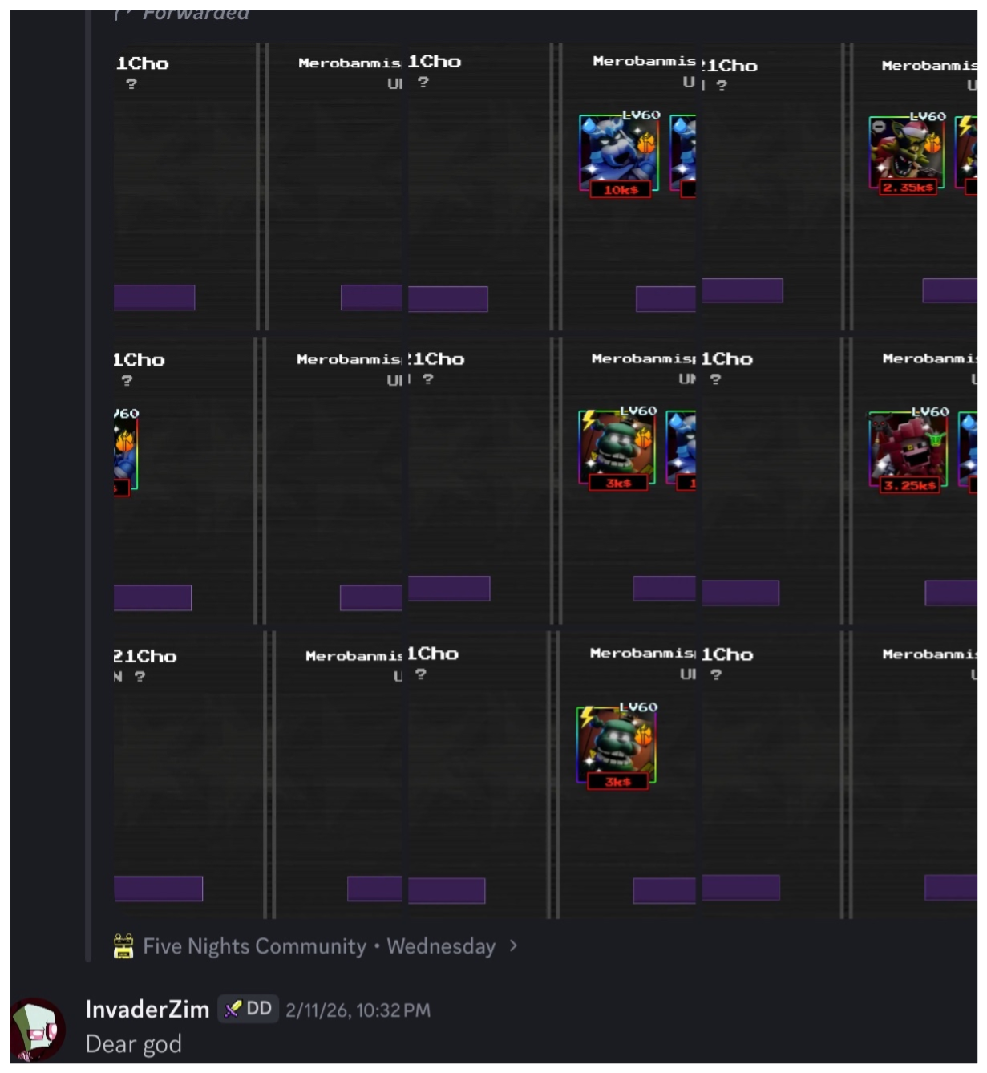Click the horned skull icon on the red character card
The image size is (987, 1073).
(x=878, y=423)
